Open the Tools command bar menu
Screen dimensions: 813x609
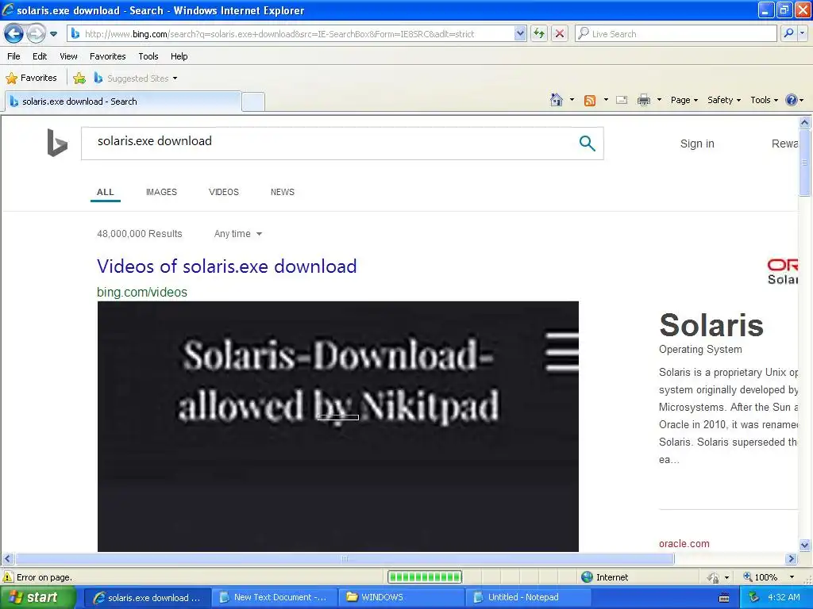pos(764,100)
